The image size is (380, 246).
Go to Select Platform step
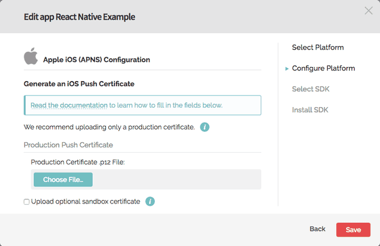pyautogui.click(x=317, y=47)
